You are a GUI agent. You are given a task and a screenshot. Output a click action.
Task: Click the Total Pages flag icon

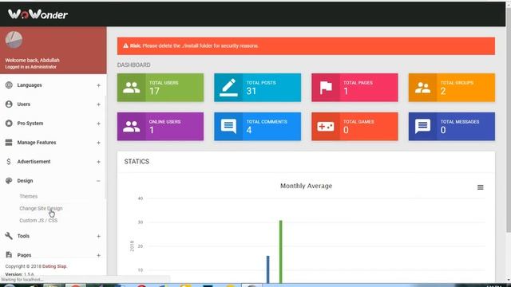pyautogui.click(x=326, y=88)
